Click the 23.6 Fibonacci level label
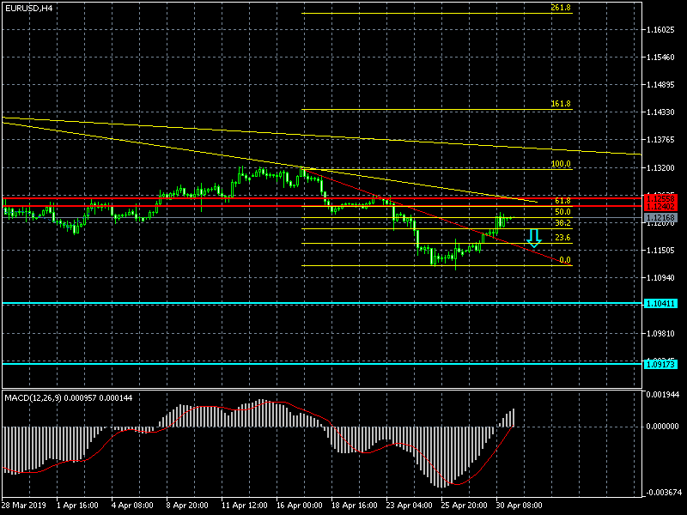This screenshot has height=515, width=687. (562, 238)
